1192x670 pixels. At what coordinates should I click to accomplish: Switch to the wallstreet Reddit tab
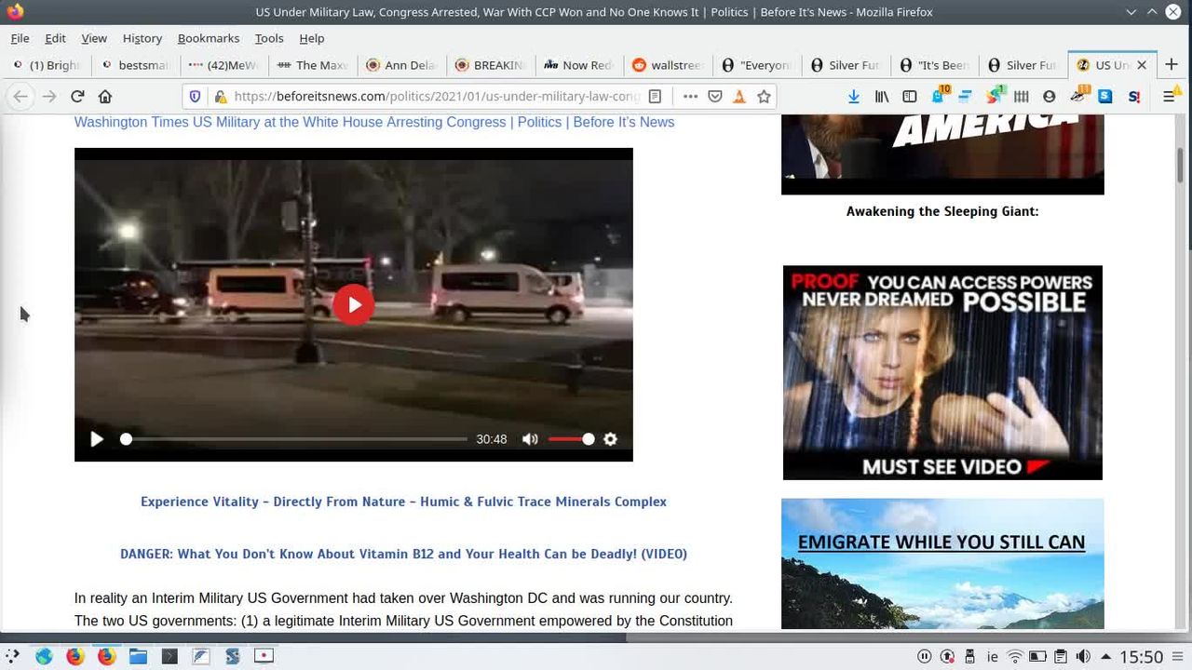(x=667, y=65)
